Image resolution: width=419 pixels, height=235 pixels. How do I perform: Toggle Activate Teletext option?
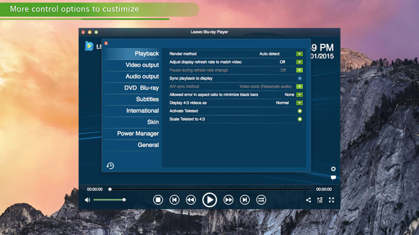coord(300,111)
